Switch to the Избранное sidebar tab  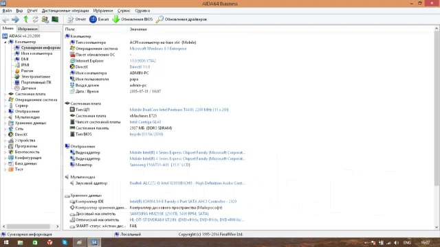tap(27, 29)
